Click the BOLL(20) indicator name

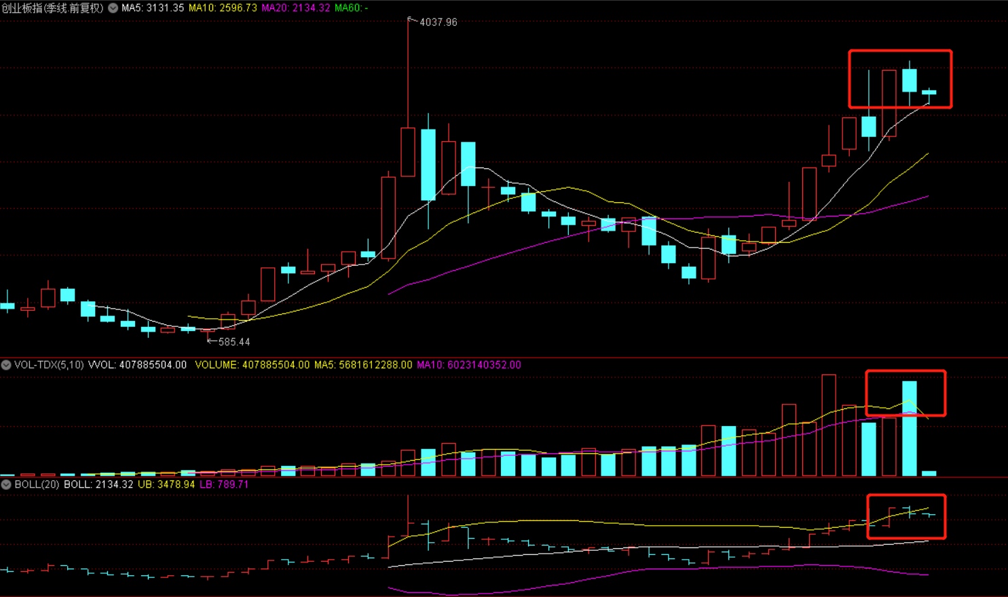coord(37,484)
